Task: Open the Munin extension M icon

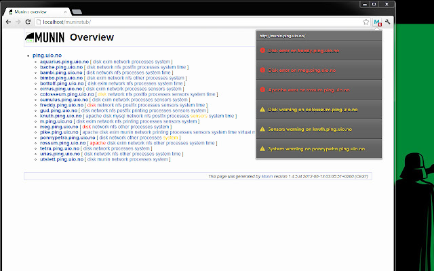Action: click(377, 22)
